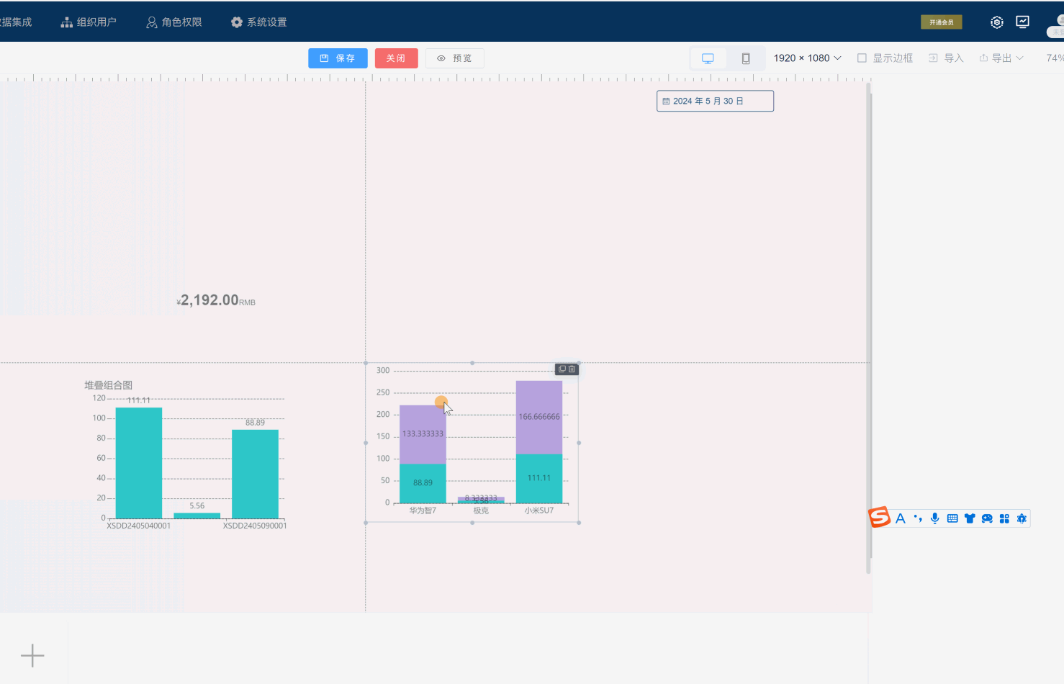Click the ¥2,192.00 RMB value text
The image size is (1064, 684).
coord(216,300)
